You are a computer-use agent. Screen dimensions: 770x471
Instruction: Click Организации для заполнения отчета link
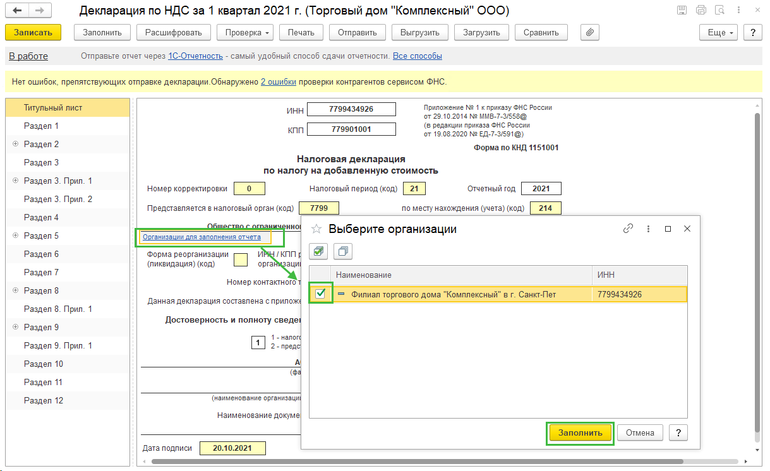202,237
